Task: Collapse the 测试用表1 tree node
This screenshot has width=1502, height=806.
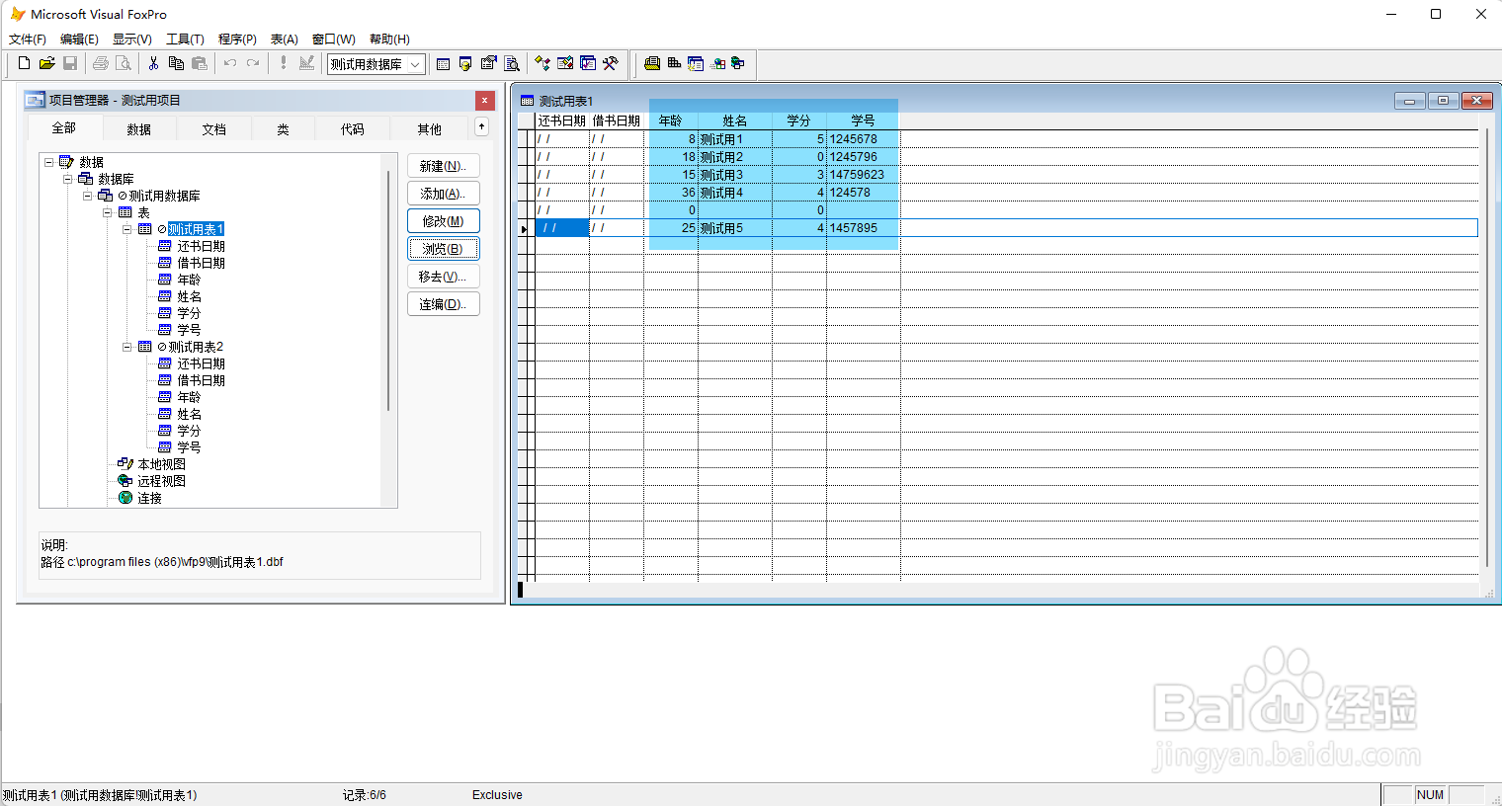Action: pyautogui.click(x=127, y=229)
